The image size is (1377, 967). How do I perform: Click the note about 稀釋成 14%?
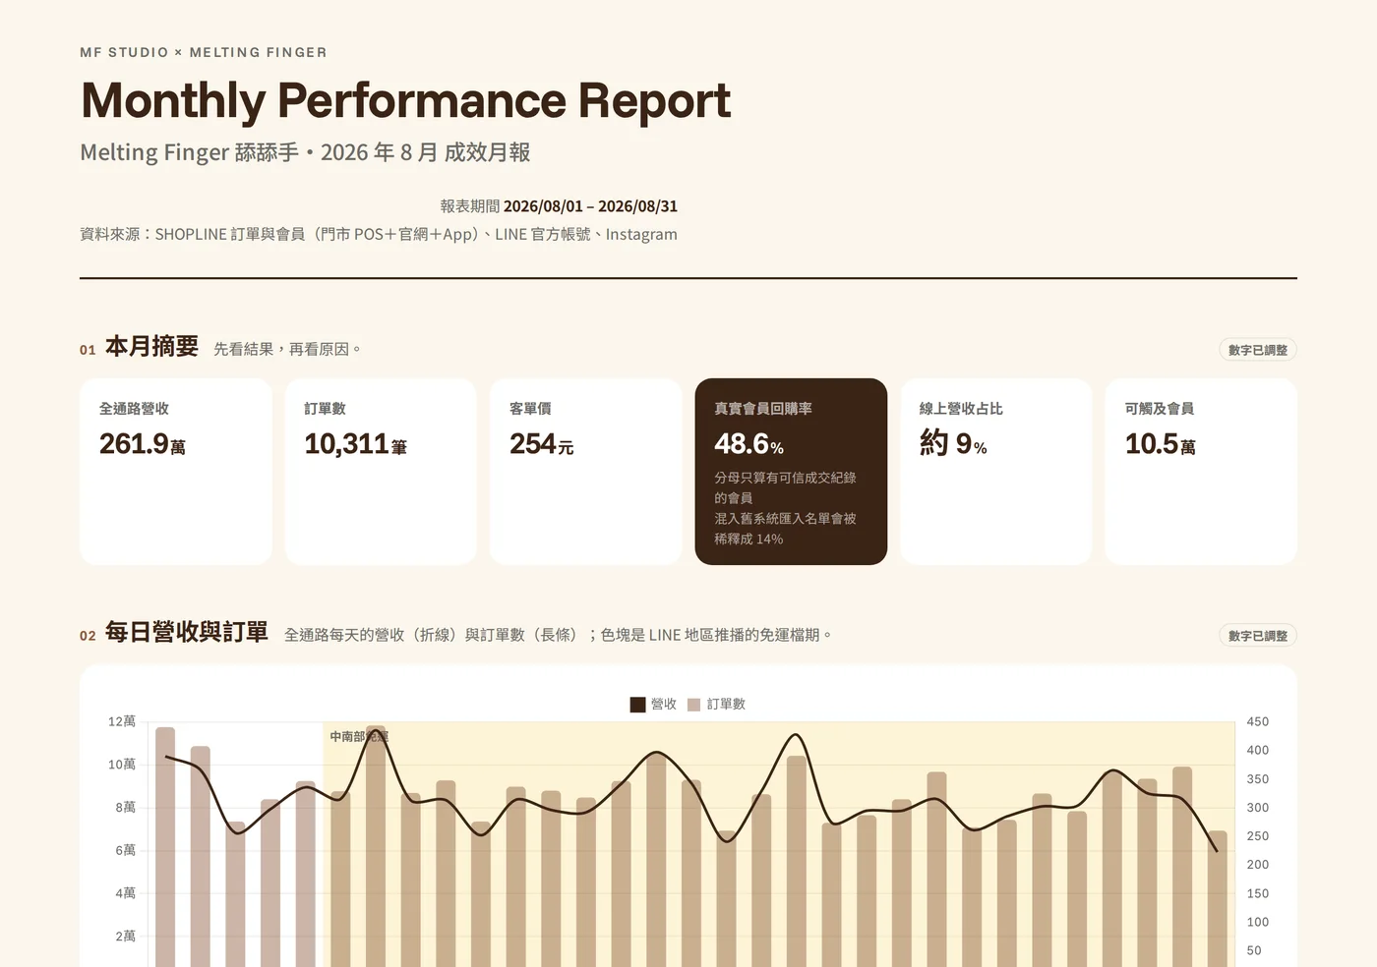tap(785, 529)
